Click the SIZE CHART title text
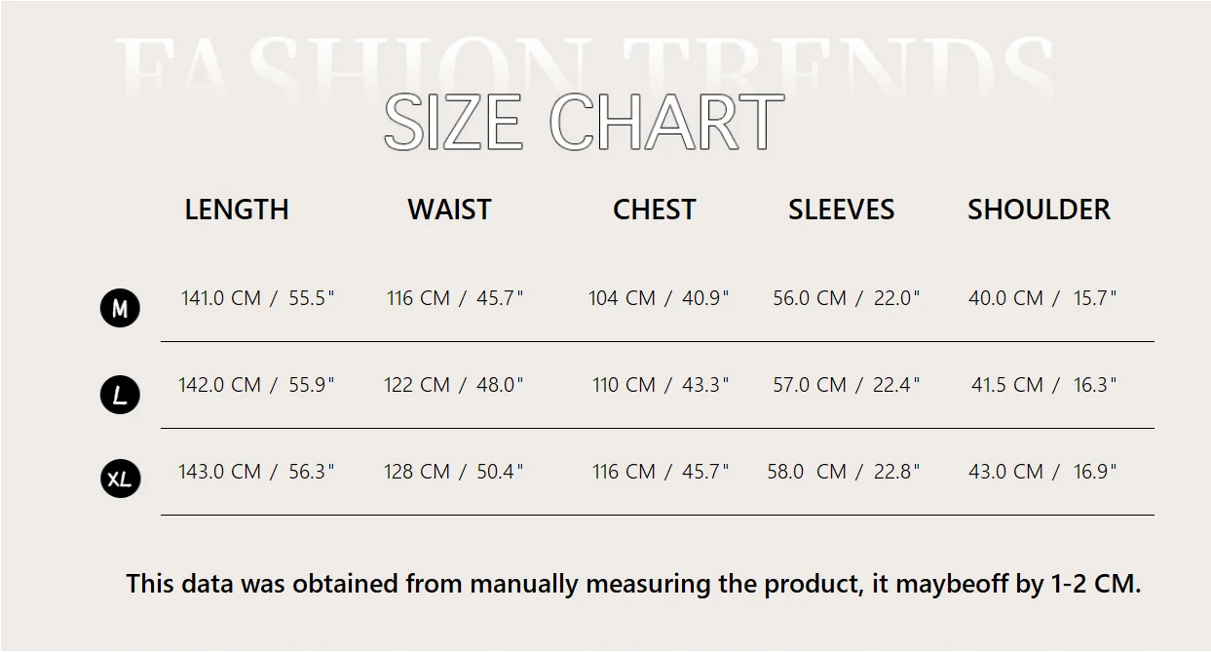Viewport: 1211px width, 652px height. click(x=584, y=124)
